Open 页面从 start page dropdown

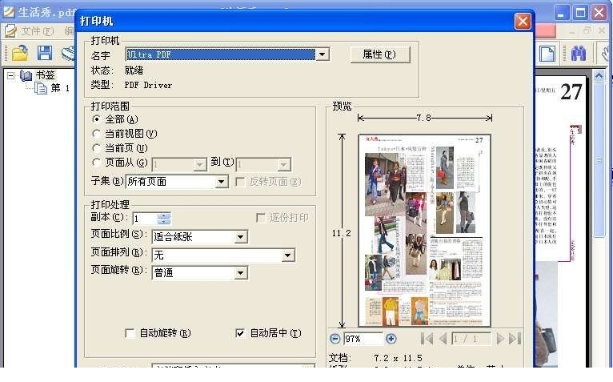click(200, 165)
